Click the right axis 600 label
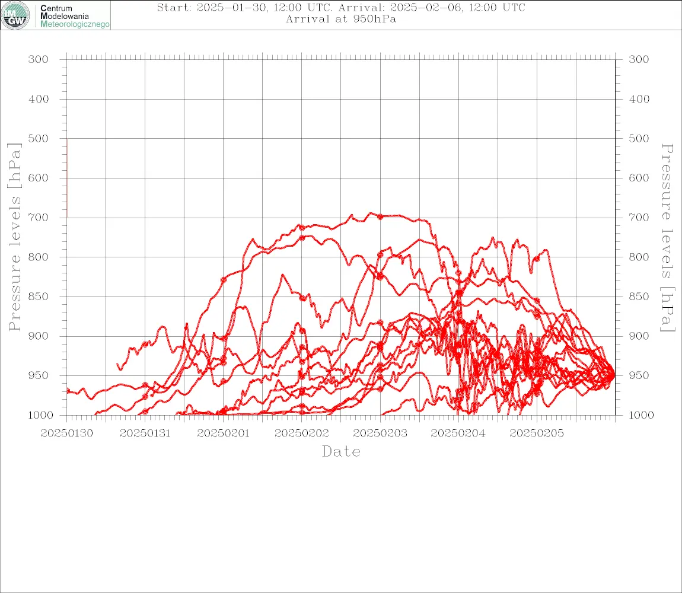 pyautogui.click(x=639, y=178)
